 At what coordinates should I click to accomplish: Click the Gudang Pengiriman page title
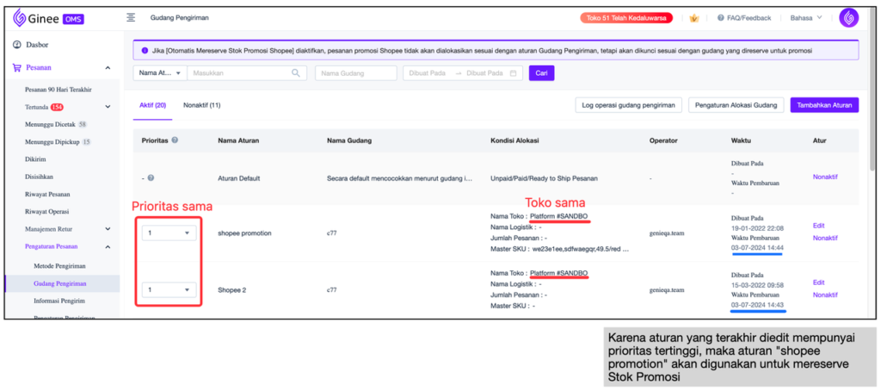coord(179,18)
